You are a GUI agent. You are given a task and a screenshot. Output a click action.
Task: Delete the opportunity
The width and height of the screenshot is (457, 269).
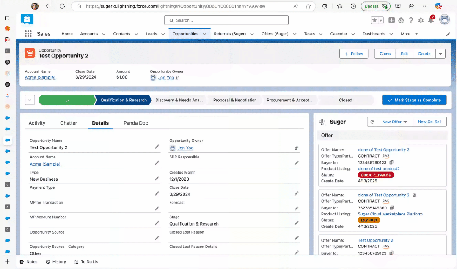(424, 54)
